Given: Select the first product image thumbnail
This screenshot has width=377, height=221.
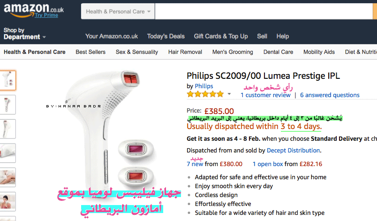Looking at the screenshot, I should coord(8,80).
